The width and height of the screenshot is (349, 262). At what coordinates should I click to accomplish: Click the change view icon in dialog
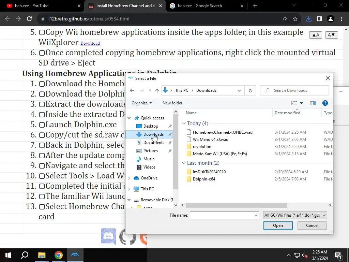[294, 103]
